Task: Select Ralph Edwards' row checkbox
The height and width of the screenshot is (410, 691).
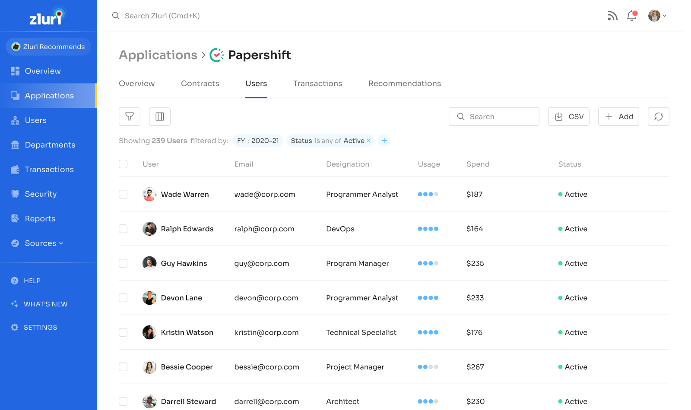Action: [123, 229]
